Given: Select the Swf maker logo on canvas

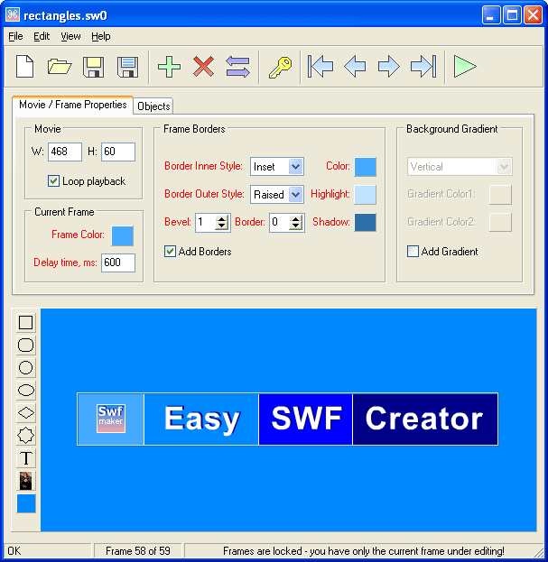Looking at the screenshot, I should click(111, 419).
